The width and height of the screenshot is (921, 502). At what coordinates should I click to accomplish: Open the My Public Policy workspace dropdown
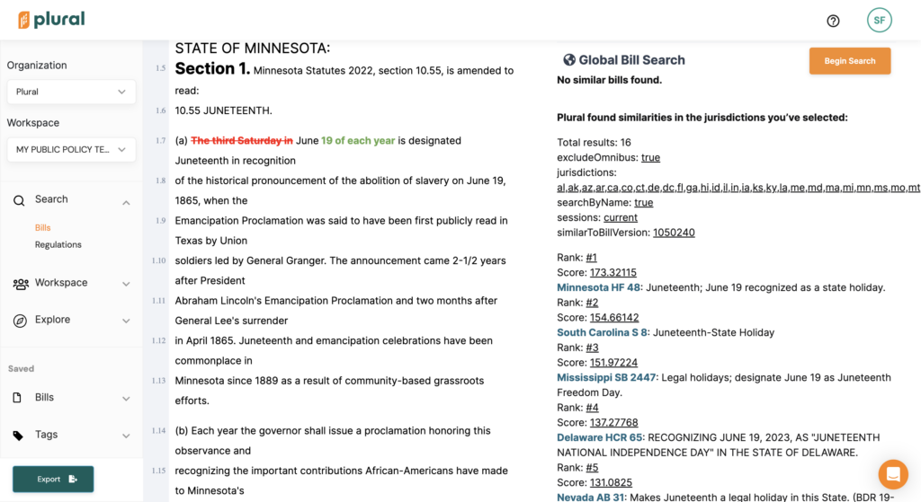pos(71,149)
